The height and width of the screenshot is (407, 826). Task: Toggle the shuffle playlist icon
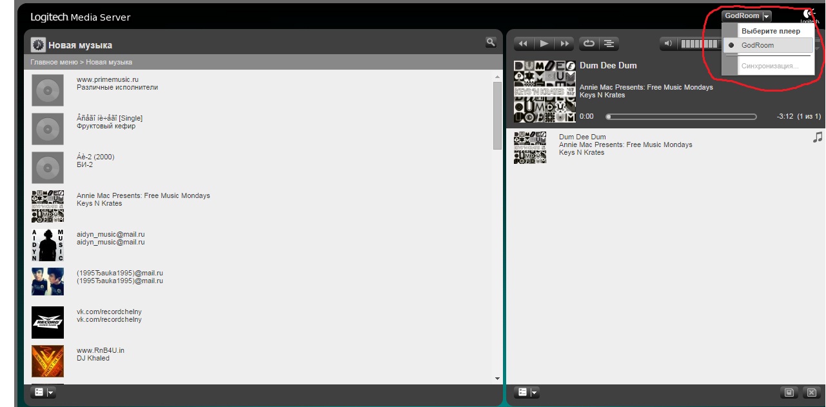(609, 44)
